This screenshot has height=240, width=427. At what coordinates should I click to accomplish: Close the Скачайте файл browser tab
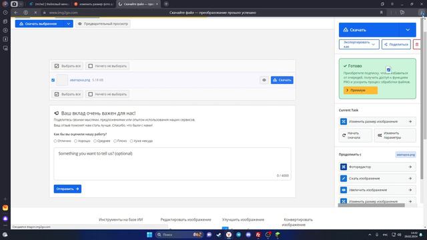[x=157, y=4]
